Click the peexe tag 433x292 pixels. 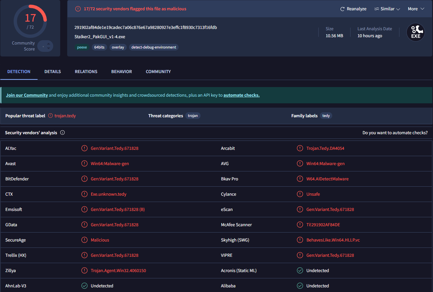pos(82,47)
